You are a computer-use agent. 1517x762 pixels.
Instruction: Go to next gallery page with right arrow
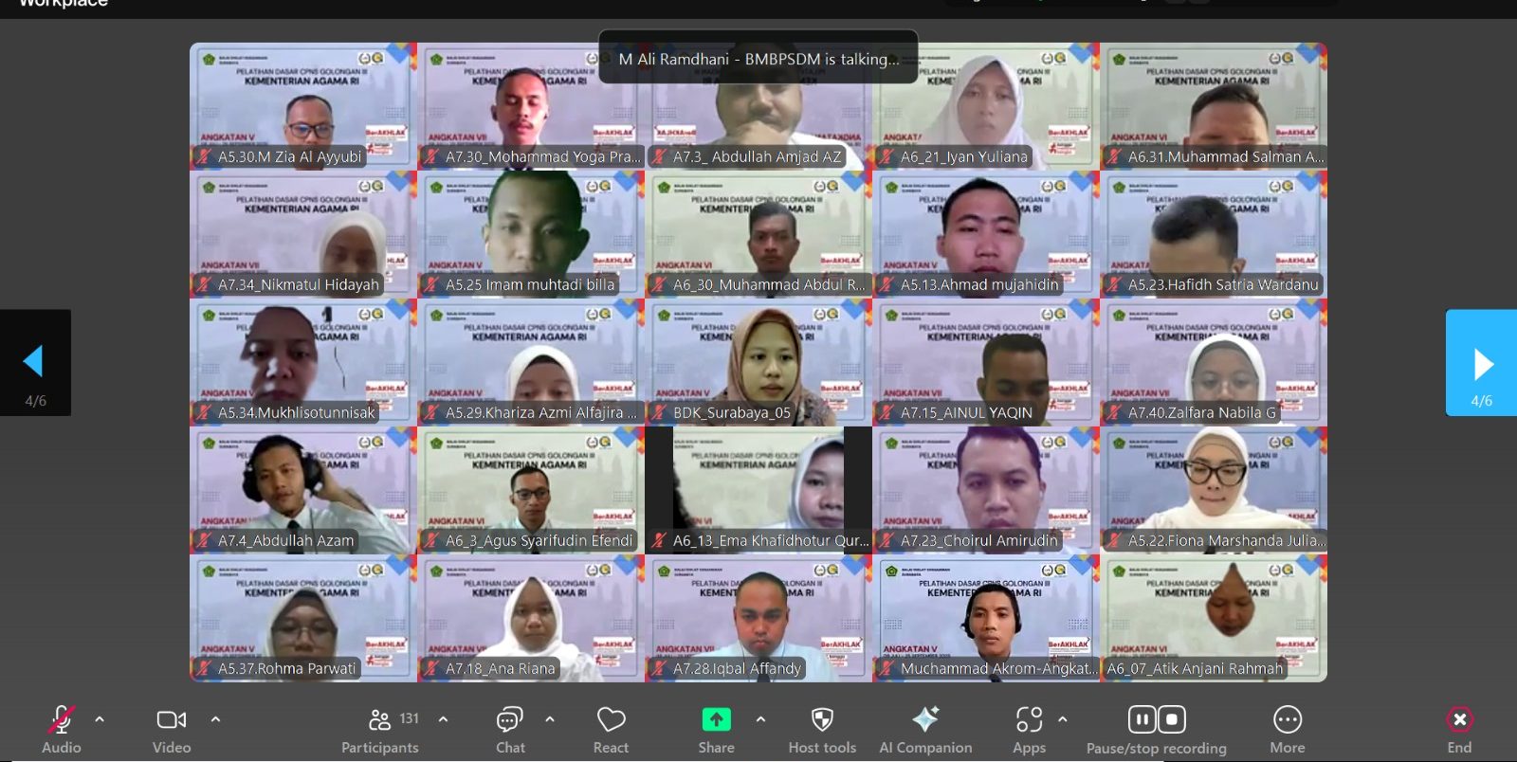pos(1481,363)
